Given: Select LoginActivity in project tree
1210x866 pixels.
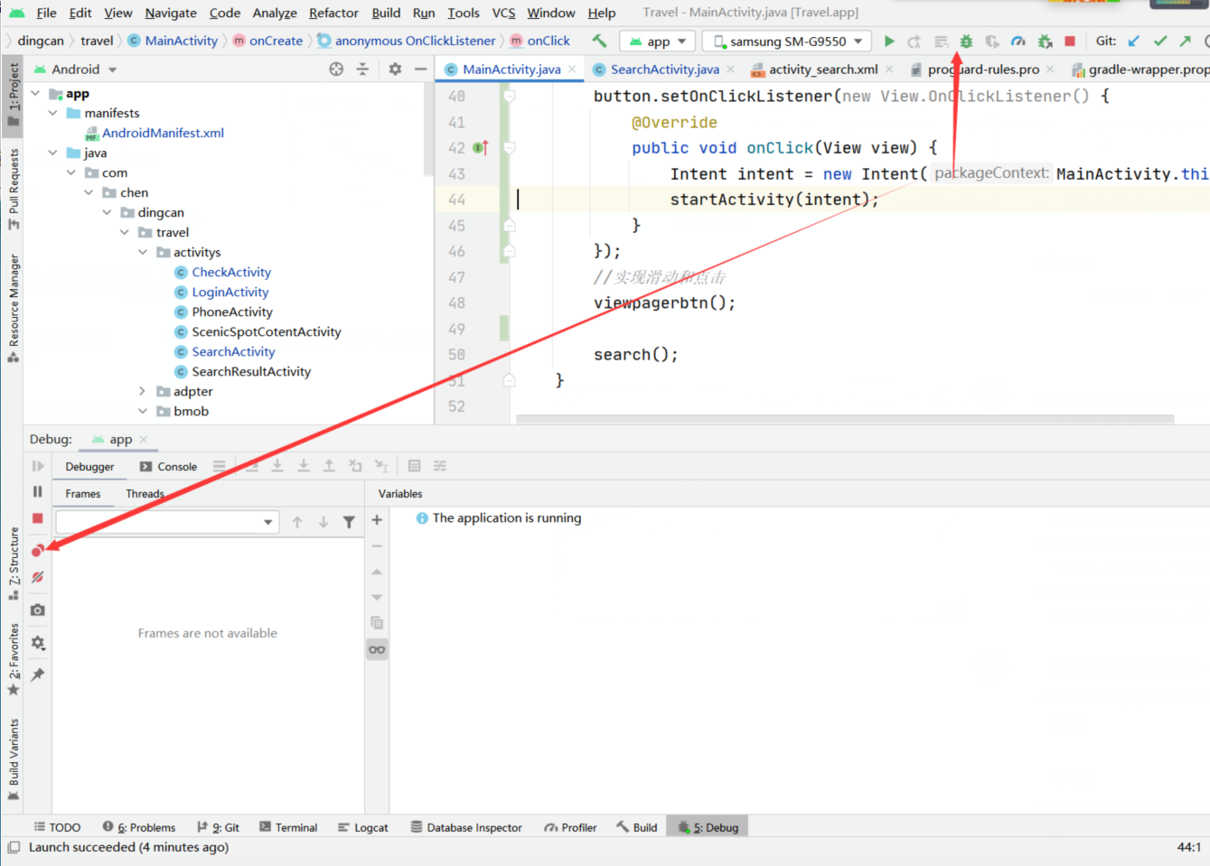Looking at the screenshot, I should (230, 292).
